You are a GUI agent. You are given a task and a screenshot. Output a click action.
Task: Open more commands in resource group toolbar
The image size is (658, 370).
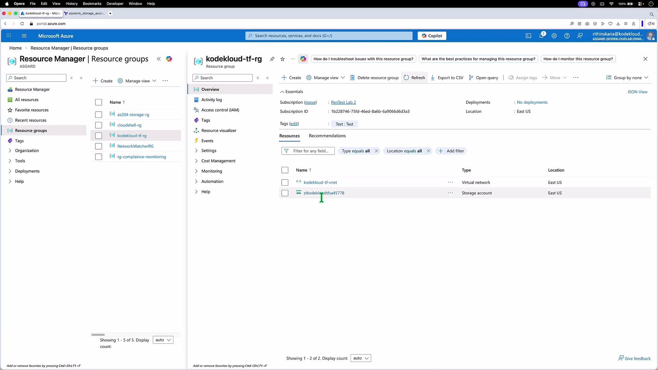tap(576, 77)
